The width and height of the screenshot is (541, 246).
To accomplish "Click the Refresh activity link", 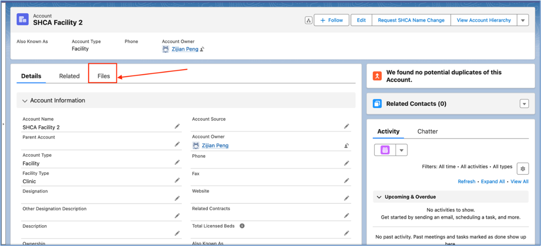I will click(466, 182).
